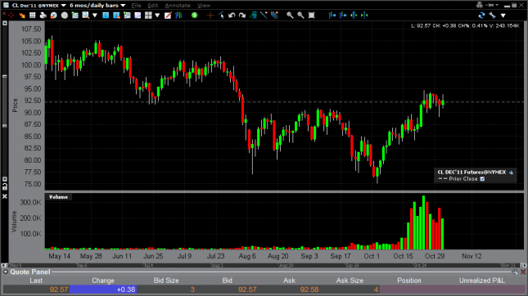The height and width of the screenshot is (296, 528).
Task: Click the up arrow at top of left sidebar
Action: pyautogui.click(x=5, y=24)
